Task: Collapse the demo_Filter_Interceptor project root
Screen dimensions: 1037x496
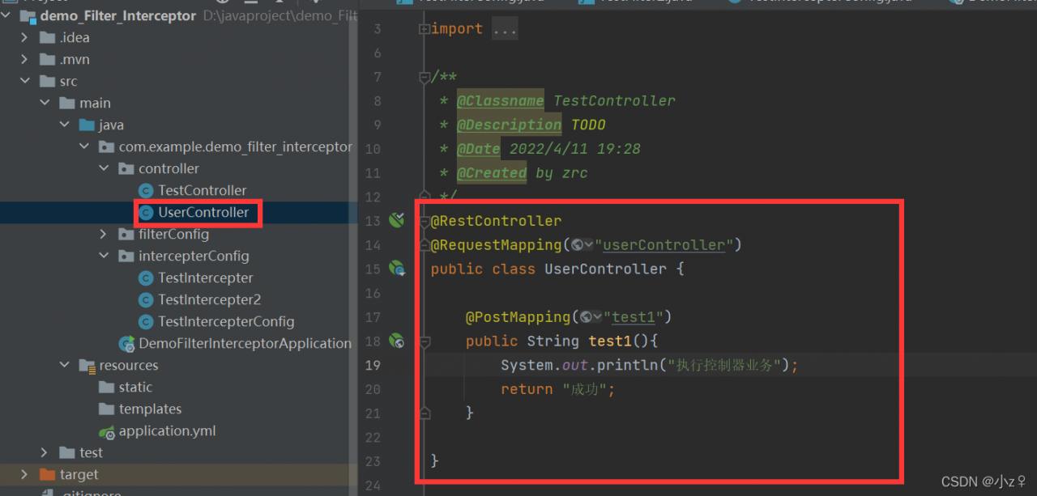Action: click(7, 16)
